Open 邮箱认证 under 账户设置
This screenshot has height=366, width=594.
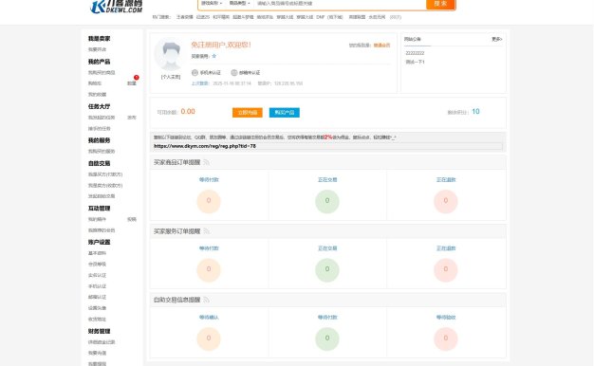98,297
